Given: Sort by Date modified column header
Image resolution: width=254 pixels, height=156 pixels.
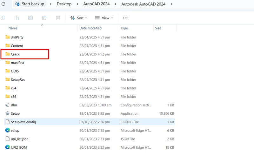Looking at the screenshot, I should (90, 28).
